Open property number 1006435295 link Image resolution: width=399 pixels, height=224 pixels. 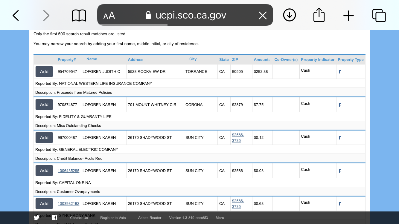click(68, 171)
